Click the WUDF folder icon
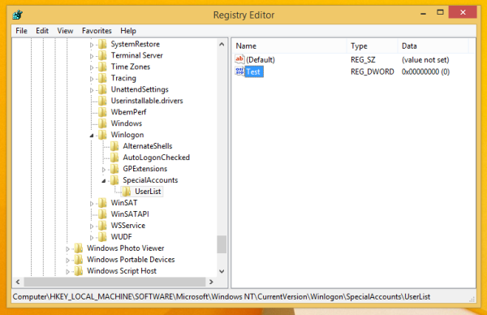 point(102,237)
